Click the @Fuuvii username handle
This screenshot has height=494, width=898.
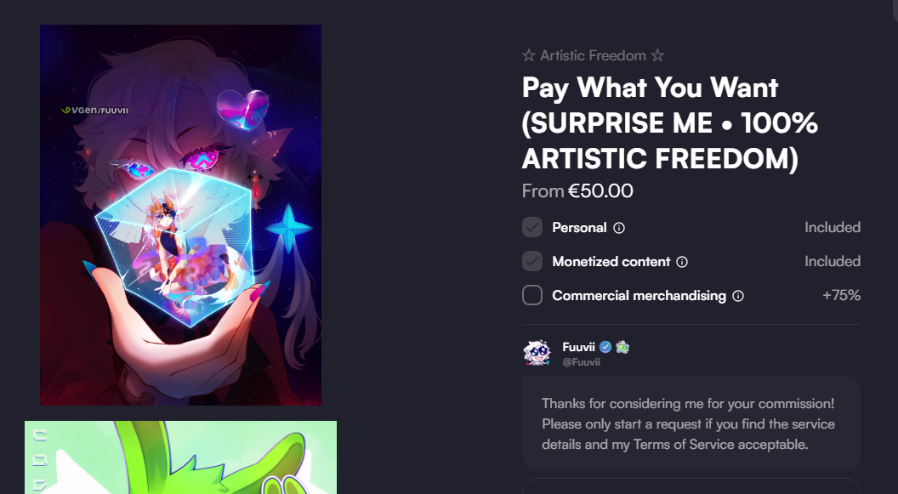(x=582, y=362)
